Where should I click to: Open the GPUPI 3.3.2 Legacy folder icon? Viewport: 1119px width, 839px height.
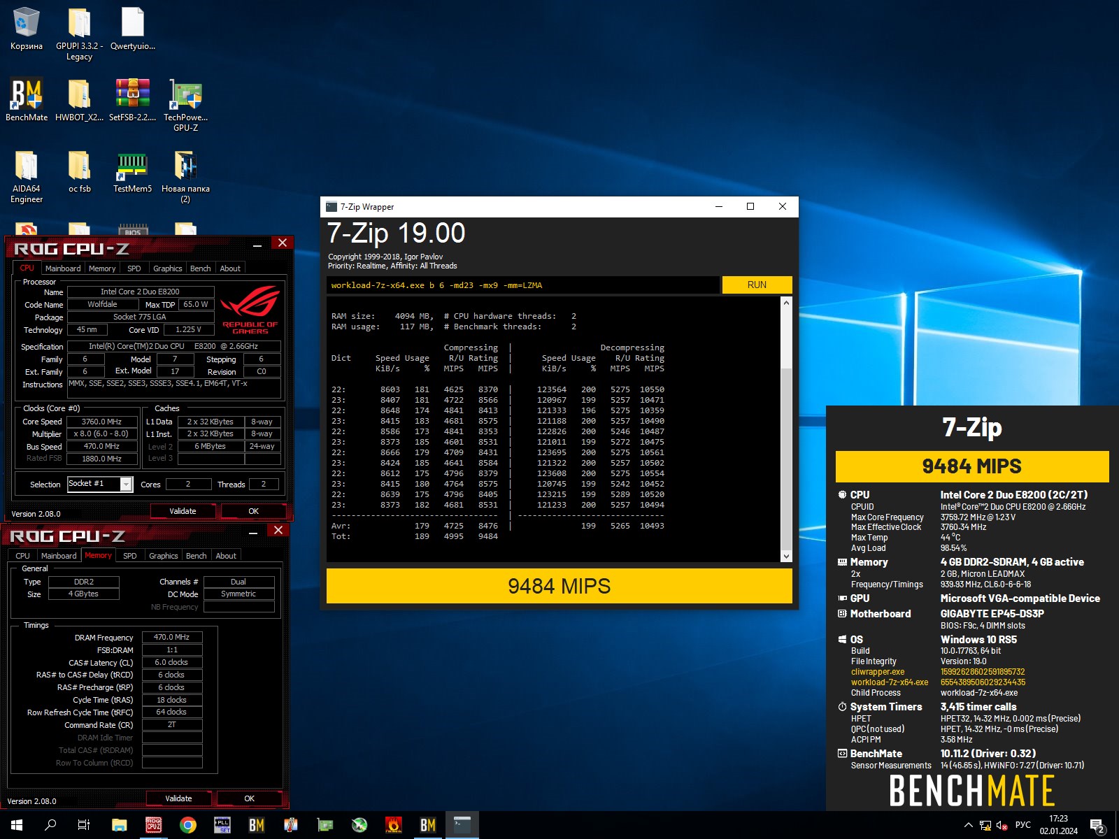point(79,34)
